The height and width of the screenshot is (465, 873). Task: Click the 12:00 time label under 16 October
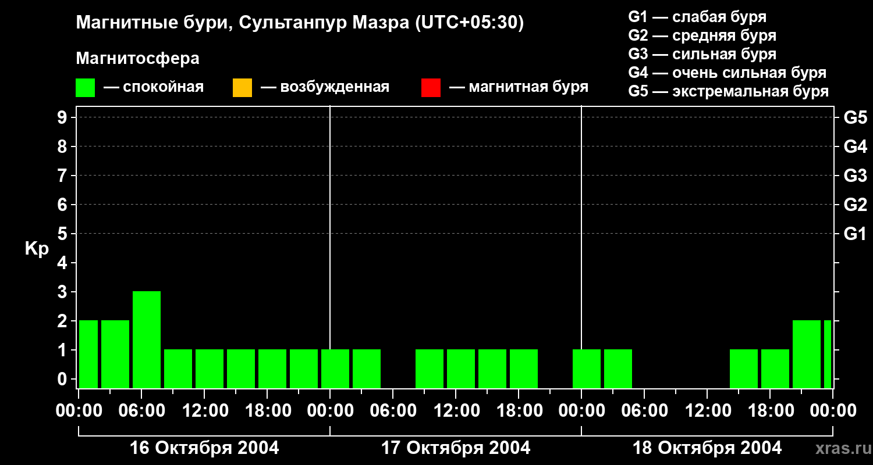tap(204, 410)
